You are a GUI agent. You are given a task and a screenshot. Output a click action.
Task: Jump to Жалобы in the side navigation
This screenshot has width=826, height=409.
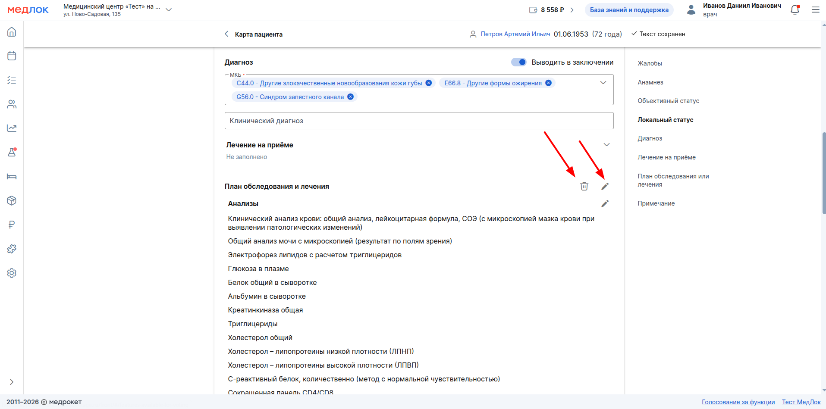click(650, 63)
